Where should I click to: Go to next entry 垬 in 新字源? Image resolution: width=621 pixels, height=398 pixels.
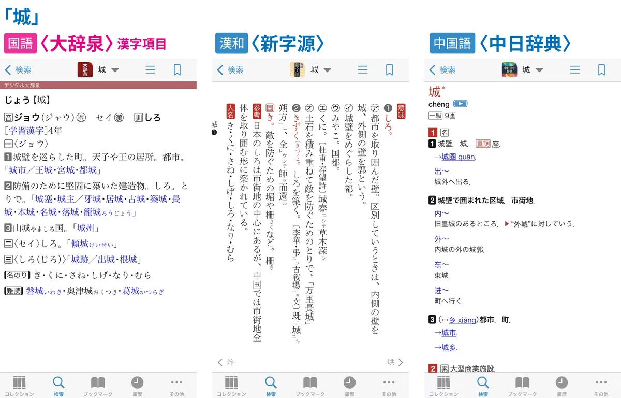point(395,362)
